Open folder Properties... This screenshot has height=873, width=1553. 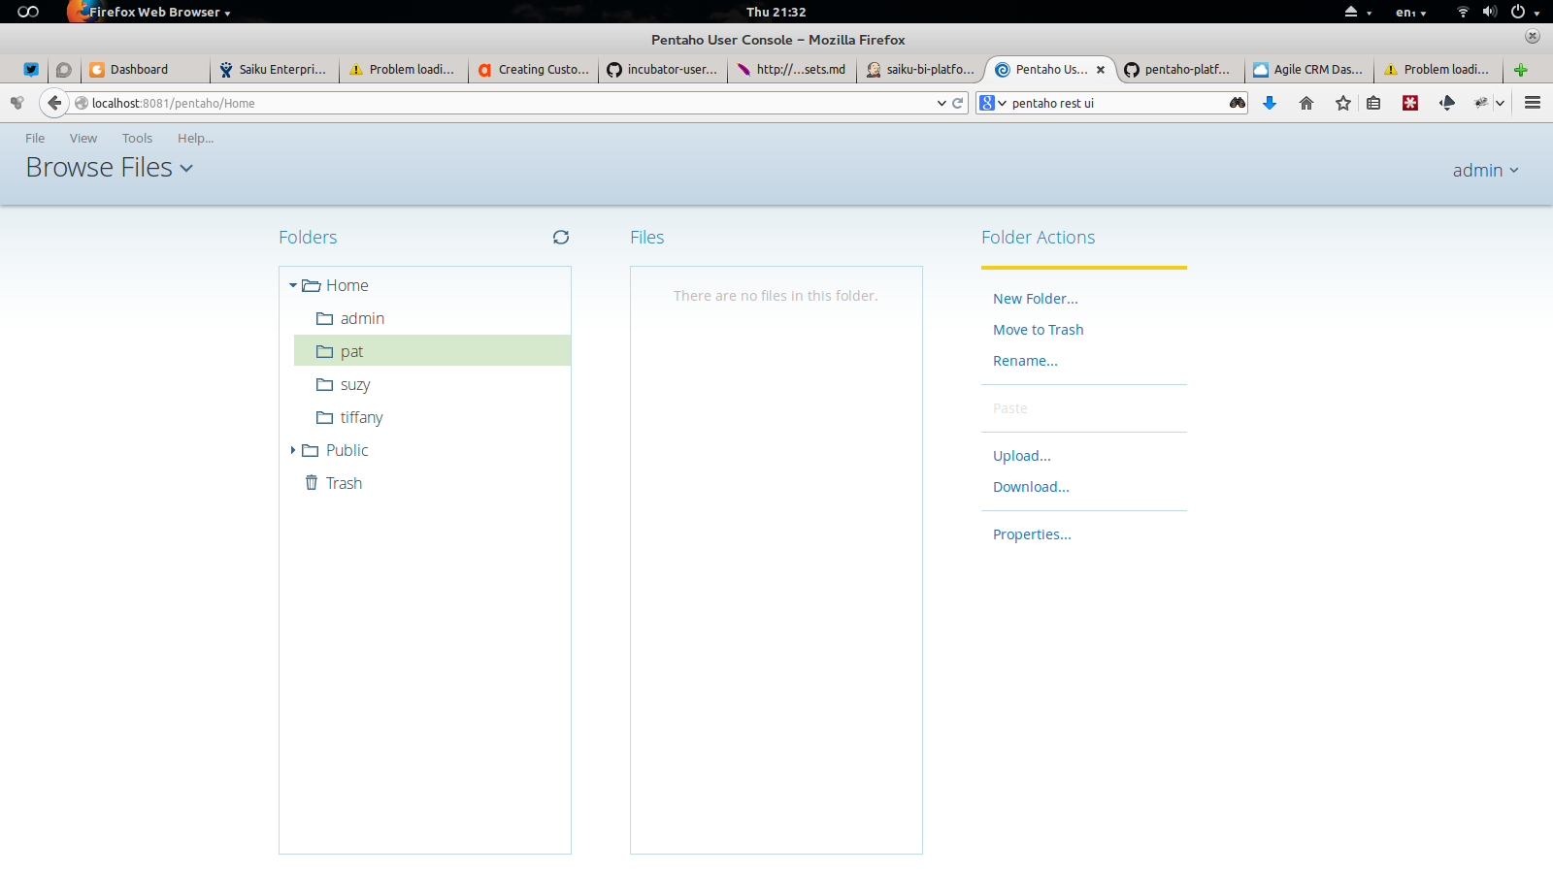tap(1032, 534)
